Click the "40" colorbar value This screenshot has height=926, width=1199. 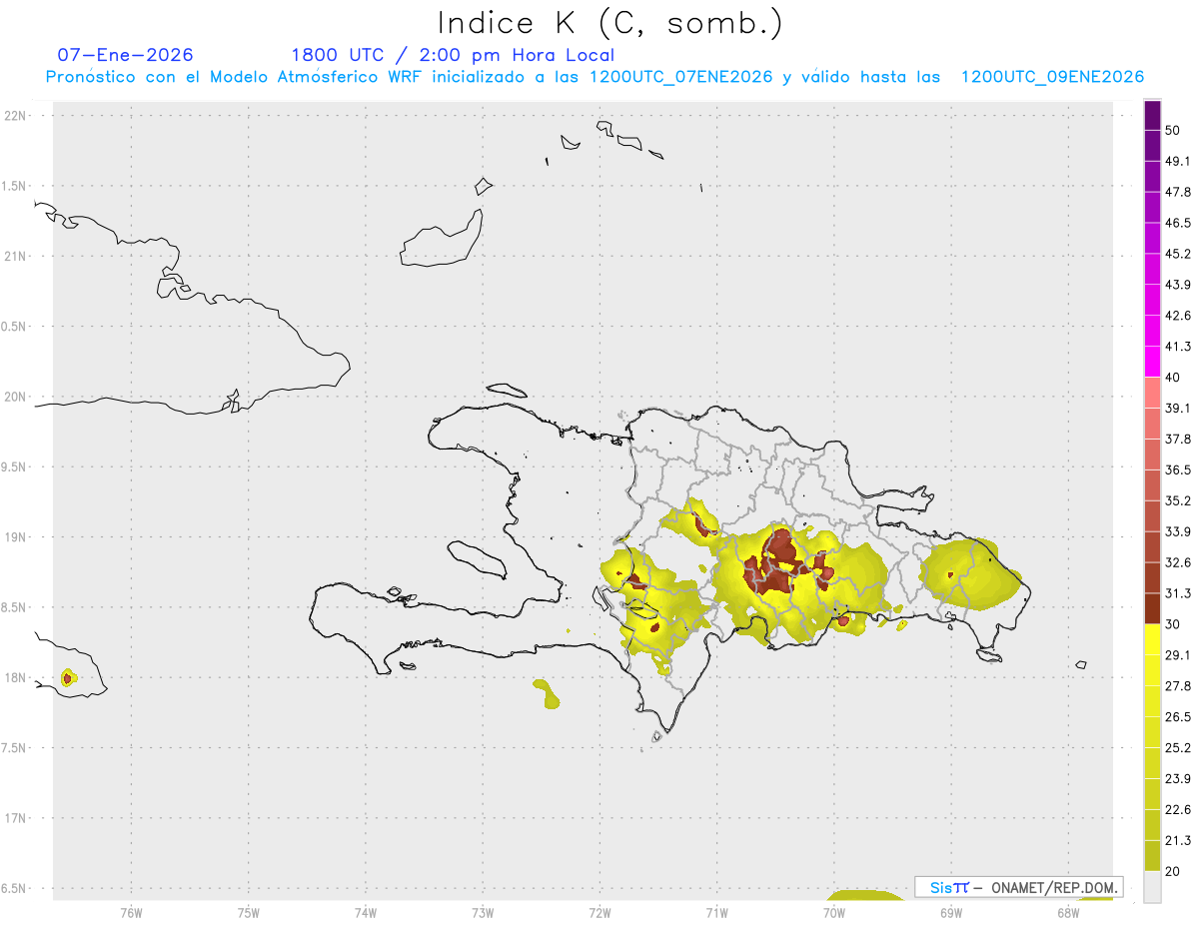point(1173,377)
